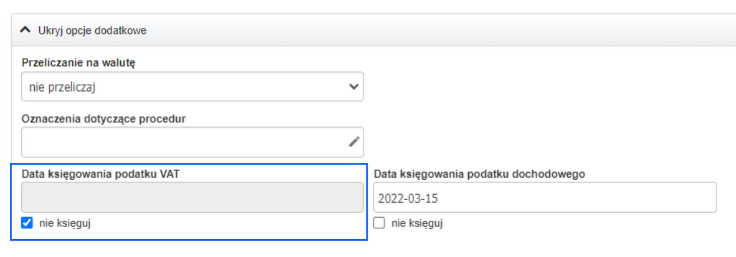The height and width of the screenshot is (257, 736).
Task: Click empty space right of the income date field
Action: click(726, 198)
